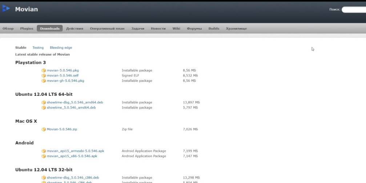Click the Mac OS X section heading

(x=26, y=121)
